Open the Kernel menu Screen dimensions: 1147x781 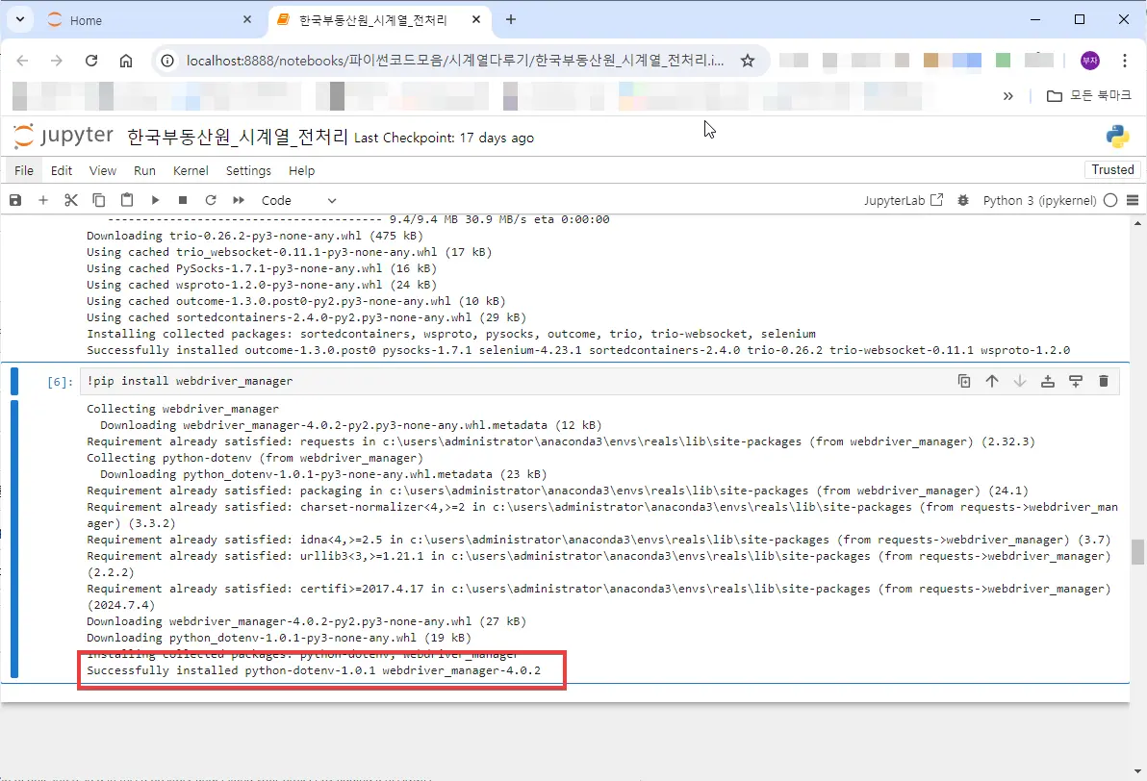191,170
